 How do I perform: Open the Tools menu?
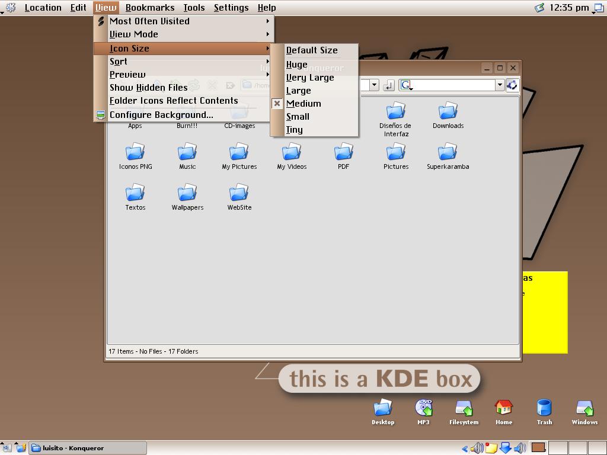[194, 8]
